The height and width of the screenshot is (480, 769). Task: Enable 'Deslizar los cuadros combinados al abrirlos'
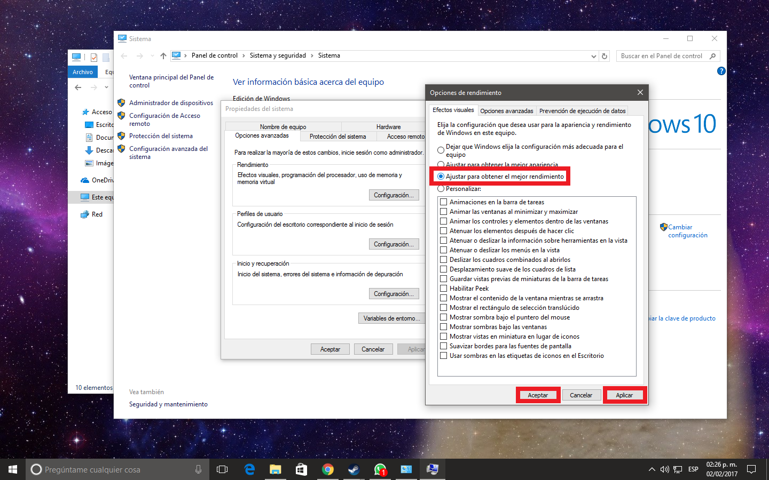click(443, 260)
